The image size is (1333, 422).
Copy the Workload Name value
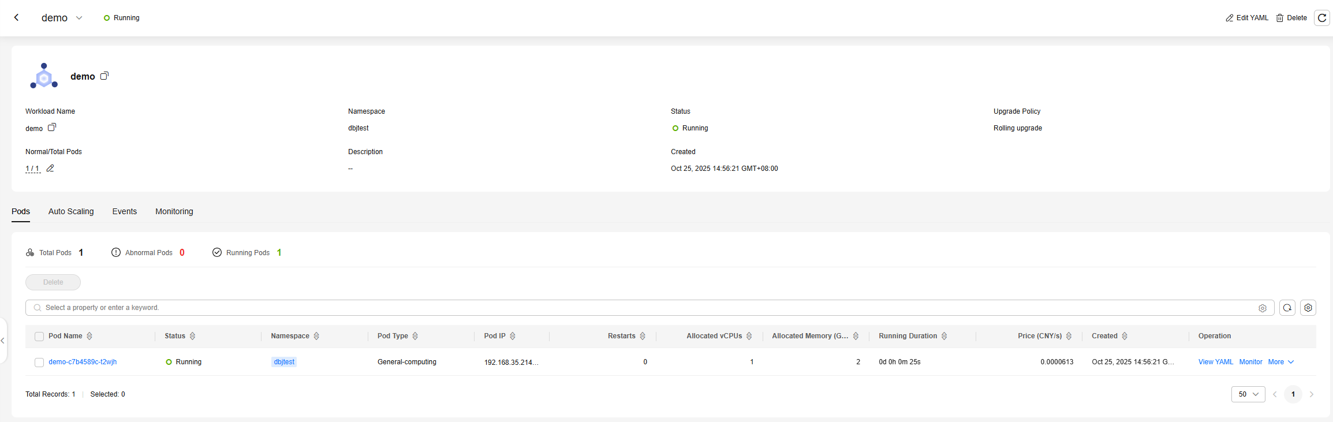pos(52,128)
